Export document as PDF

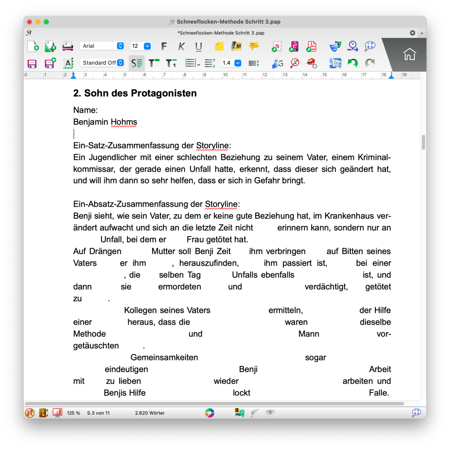tap(312, 46)
